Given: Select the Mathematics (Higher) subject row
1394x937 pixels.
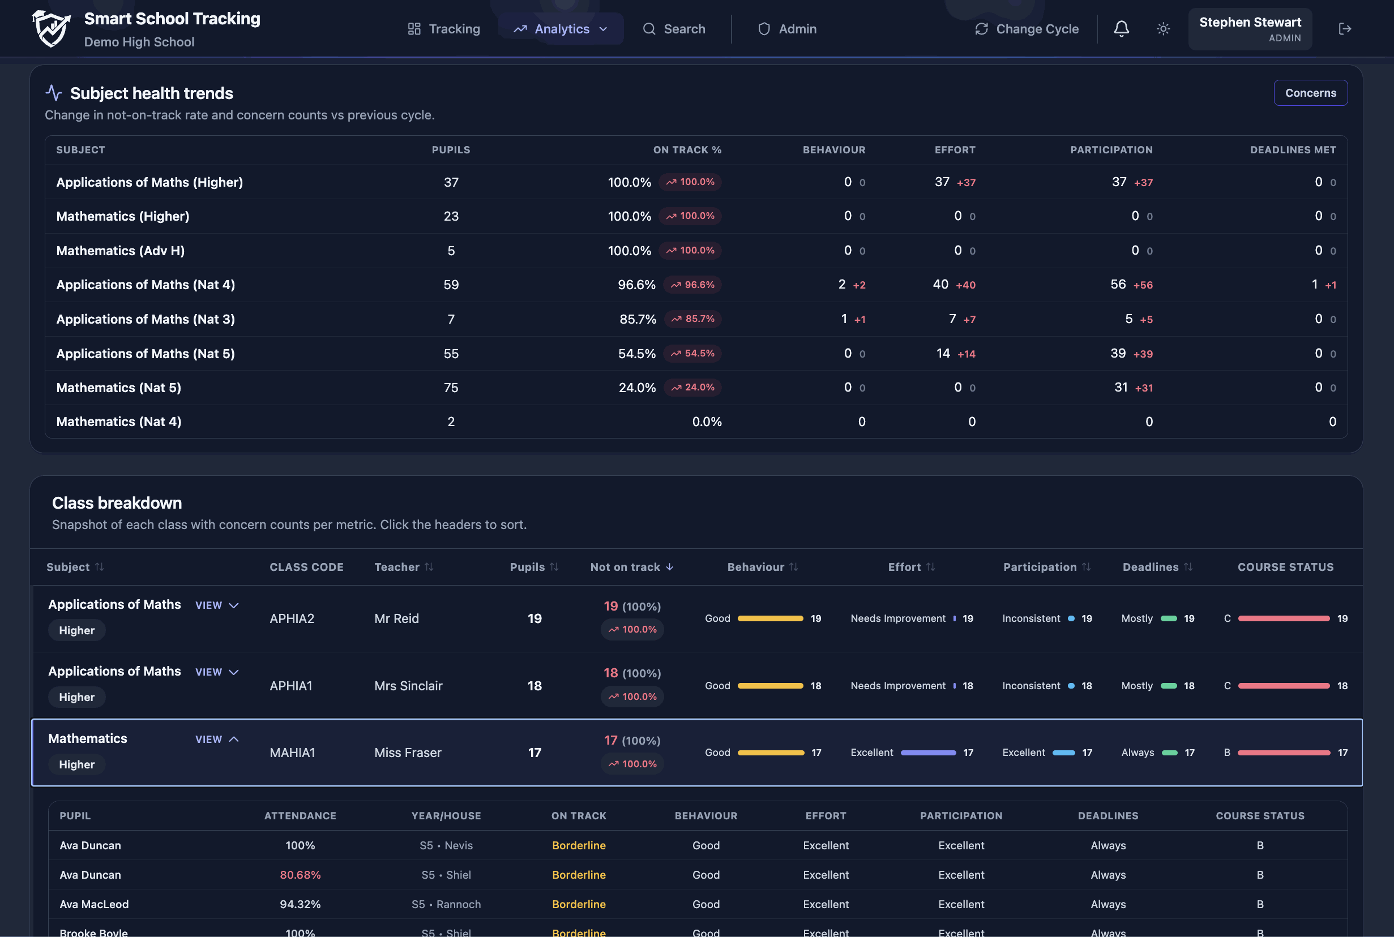Looking at the screenshot, I should click(x=696, y=216).
